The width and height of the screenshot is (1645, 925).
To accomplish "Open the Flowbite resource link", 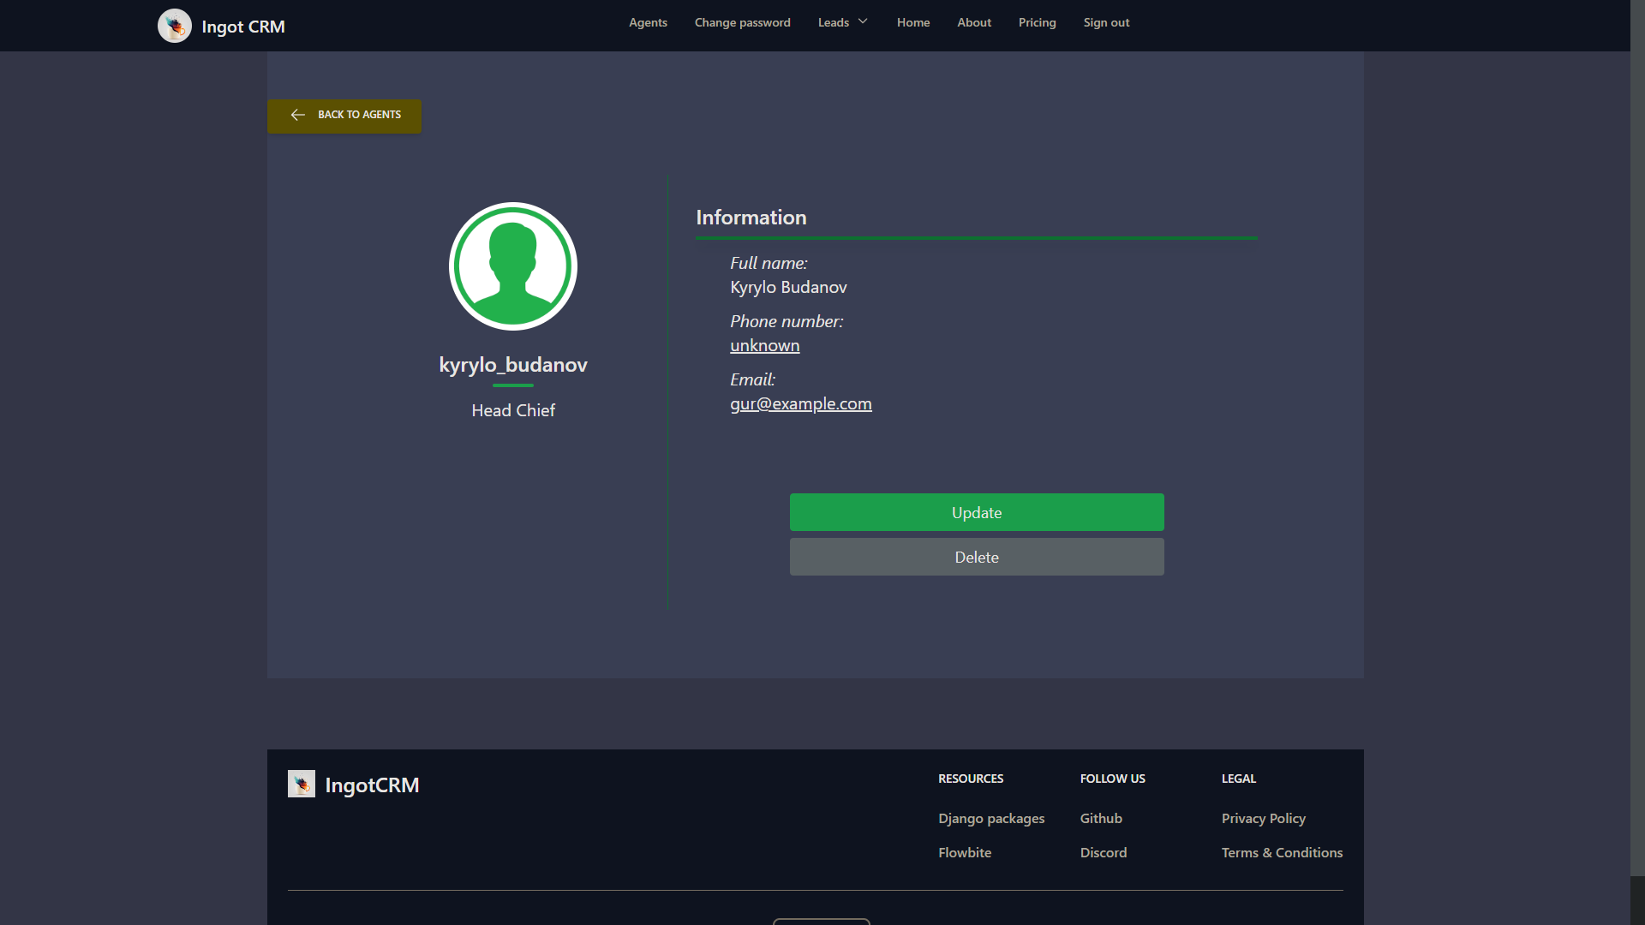I will 965,852.
